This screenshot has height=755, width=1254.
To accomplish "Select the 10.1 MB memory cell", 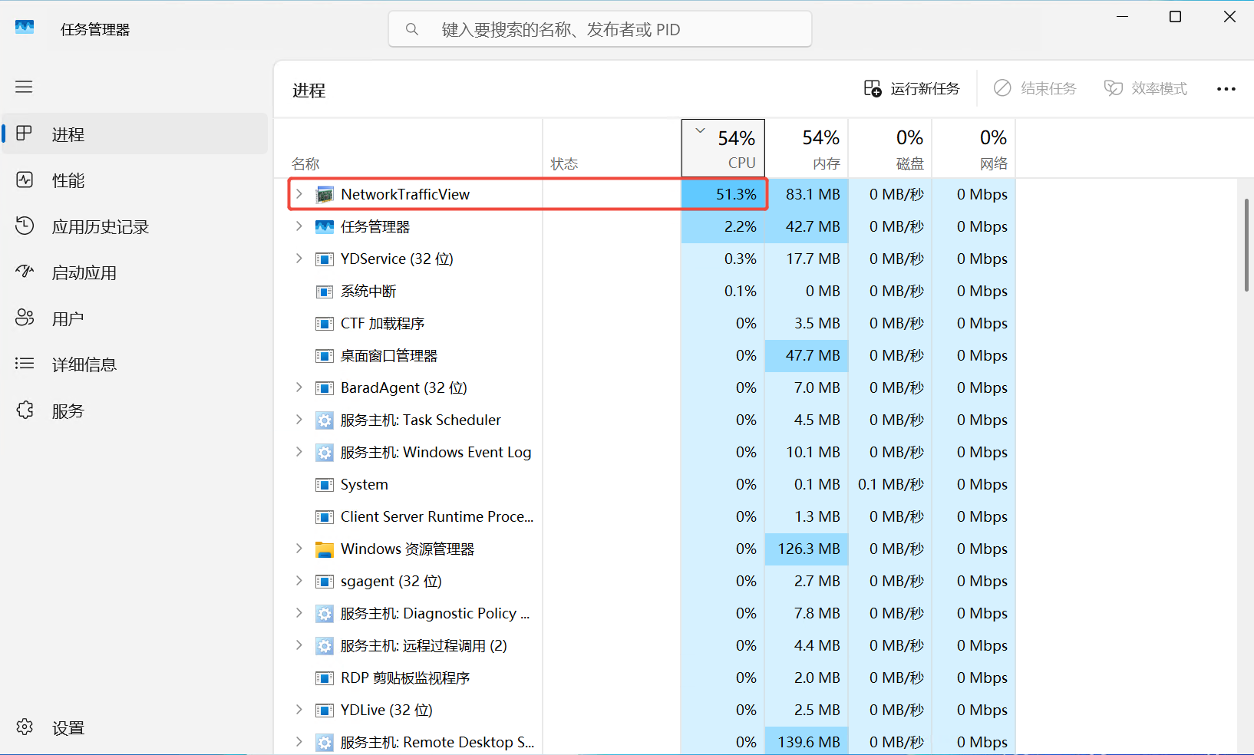I will (807, 452).
